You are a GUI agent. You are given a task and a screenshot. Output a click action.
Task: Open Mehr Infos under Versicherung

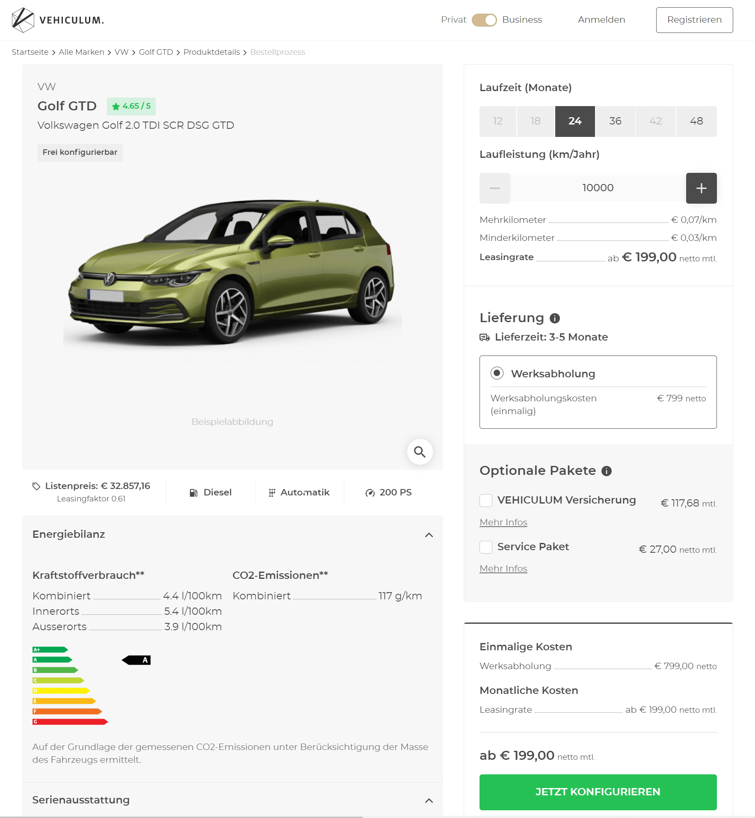click(503, 522)
